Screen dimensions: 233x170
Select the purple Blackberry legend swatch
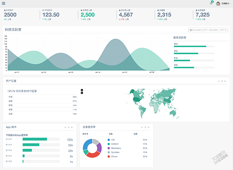109,148
